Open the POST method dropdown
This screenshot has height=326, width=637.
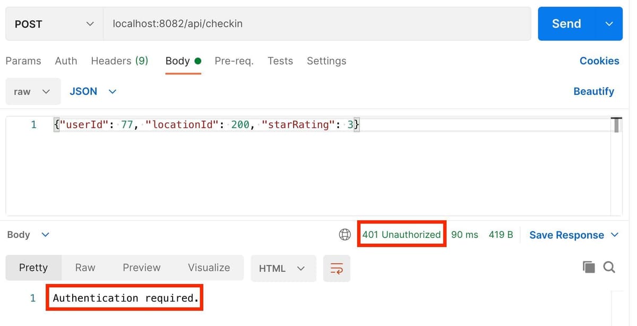coord(54,24)
